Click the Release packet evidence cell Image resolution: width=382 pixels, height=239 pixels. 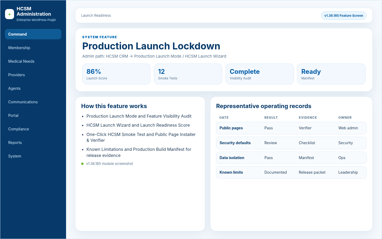312,172
